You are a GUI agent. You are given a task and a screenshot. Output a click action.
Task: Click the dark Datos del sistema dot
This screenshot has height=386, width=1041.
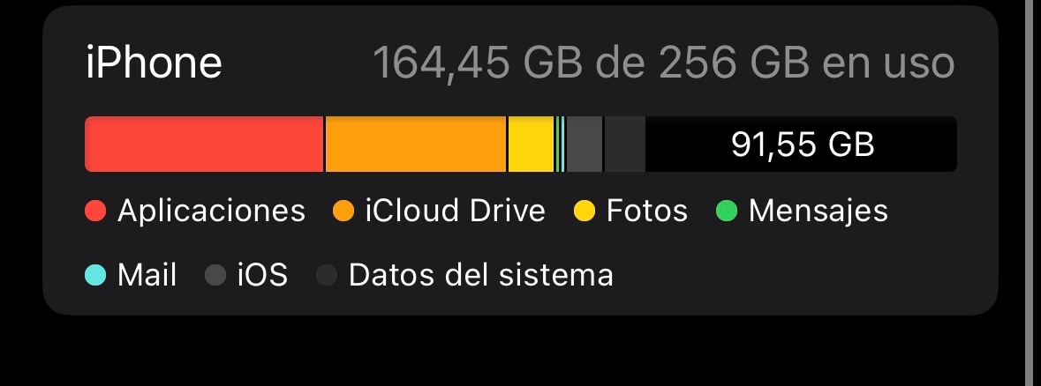tap(326, 275)
